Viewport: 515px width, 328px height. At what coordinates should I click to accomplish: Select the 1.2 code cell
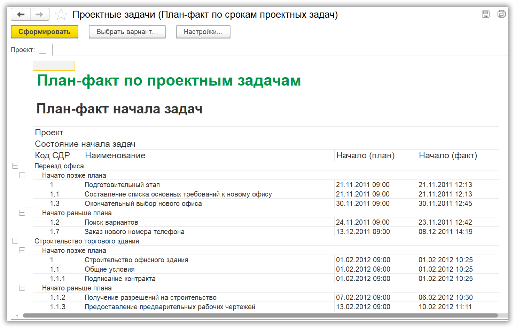tap(58, 222)
